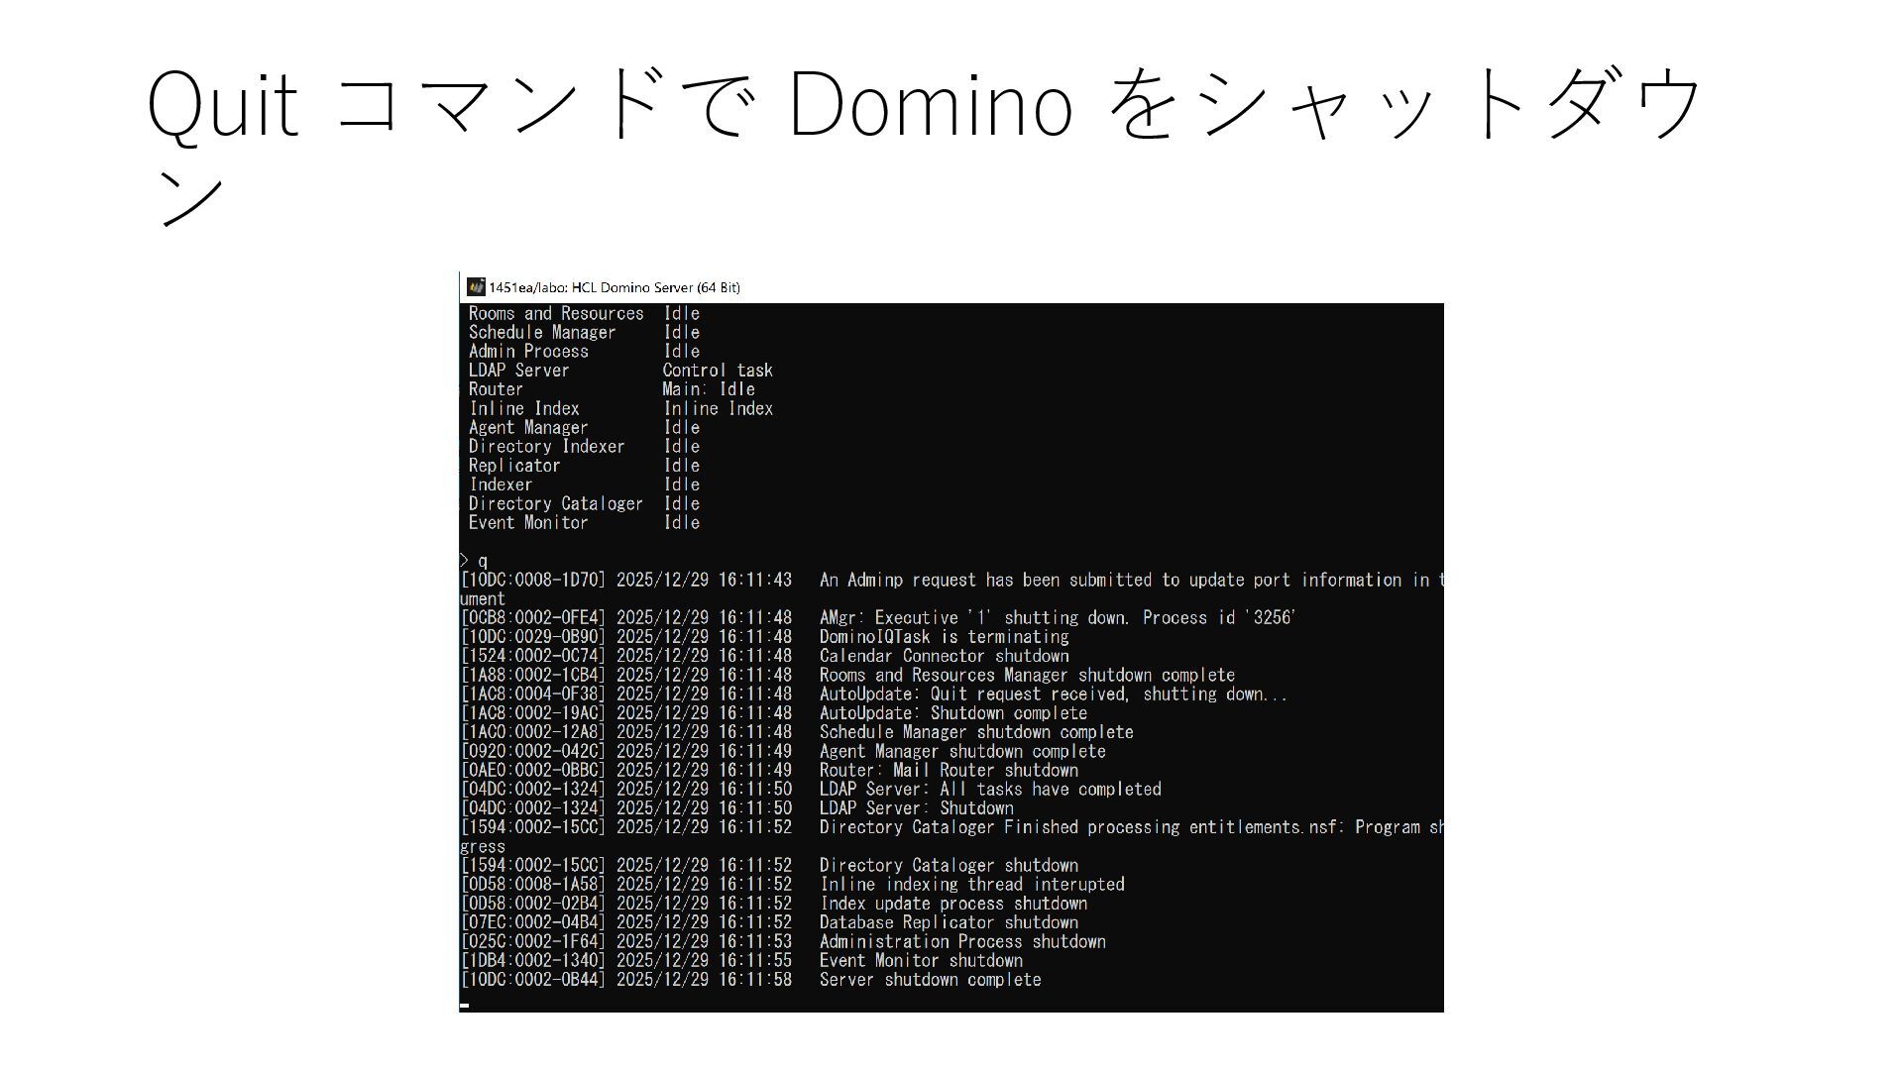
Task: Click the 'Router: Mail Router shutdown' line
Action: [x=948, y=771]
